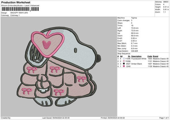Click the Fluorescent White color swatch
The height and width of the screenshot is (120, 170).
(124, 59)
